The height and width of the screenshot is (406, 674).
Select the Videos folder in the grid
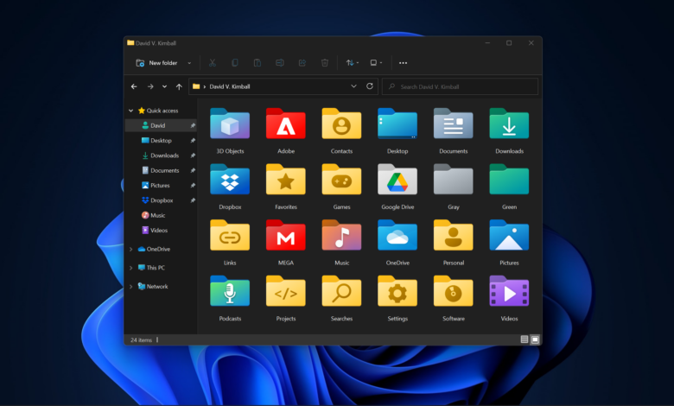click(x=509, y=291)
